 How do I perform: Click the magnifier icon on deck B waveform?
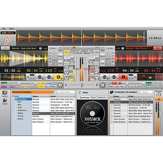click(161, 55)
